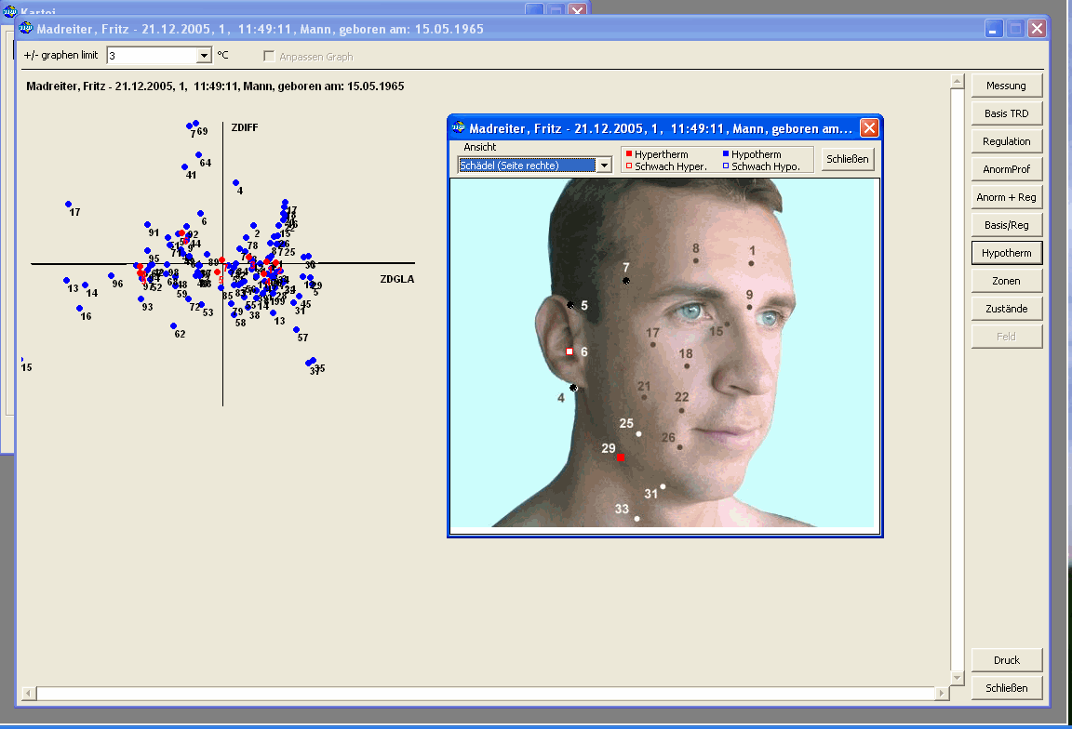Close the head view popup window
1072x729 pixels.
tap(869, 128)
